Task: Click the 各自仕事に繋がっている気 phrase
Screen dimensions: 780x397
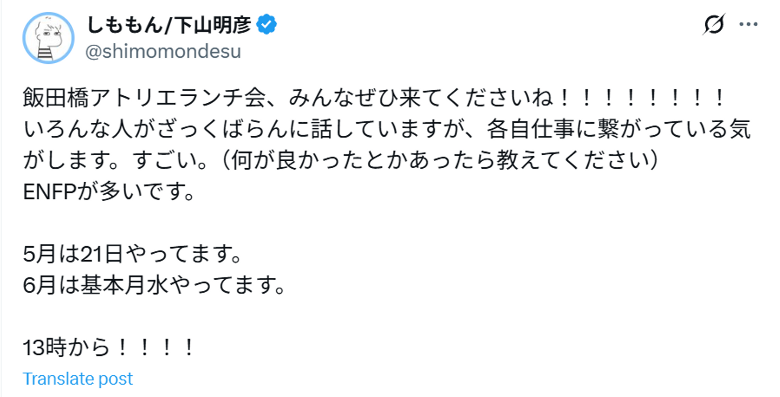Action: [x=615, y=130]
